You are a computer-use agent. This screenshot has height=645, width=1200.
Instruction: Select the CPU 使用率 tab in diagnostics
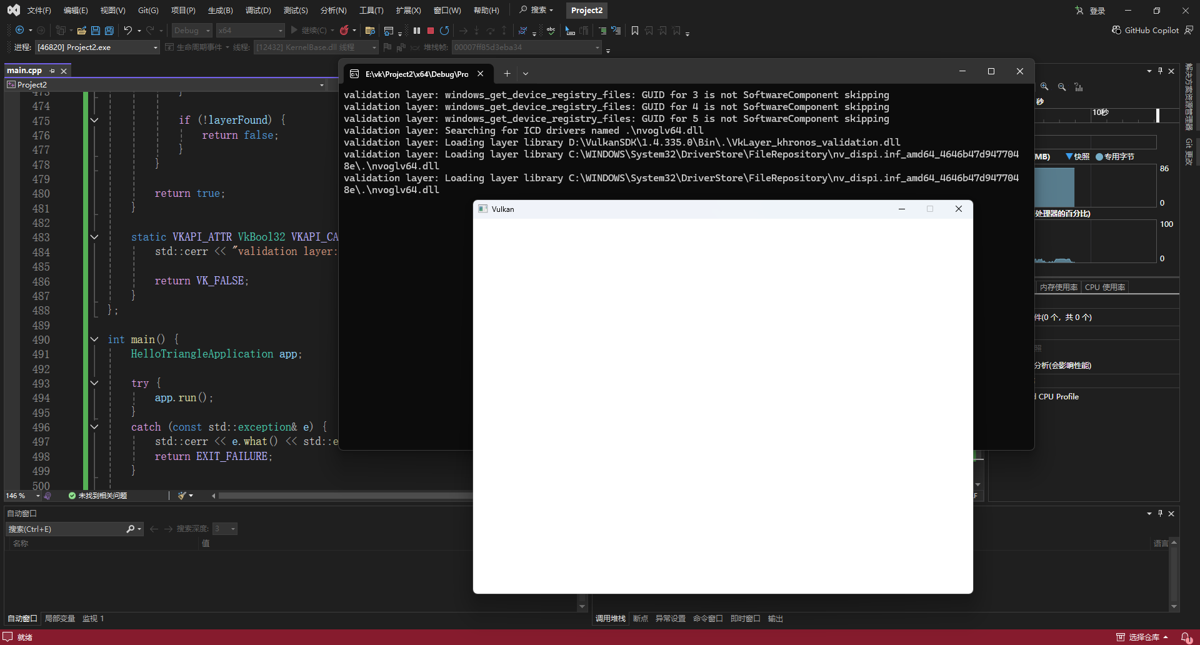(x=1105, y=287)
